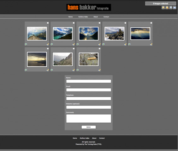This screenshot has height=151, width=178.
Task: Select the checkbox above the sunset fjord photo
Action: coord(99,23)
